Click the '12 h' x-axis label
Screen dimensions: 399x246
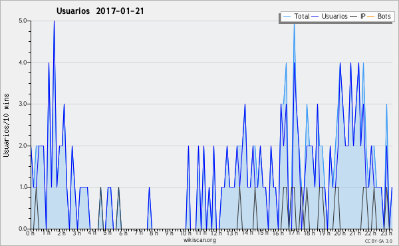click(x=217, y=233)
